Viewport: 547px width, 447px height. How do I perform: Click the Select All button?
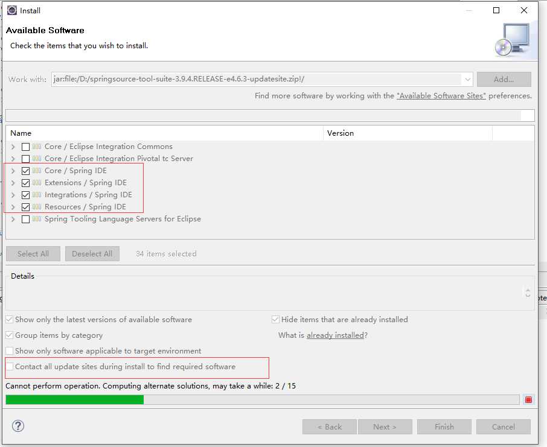(33, 253)
